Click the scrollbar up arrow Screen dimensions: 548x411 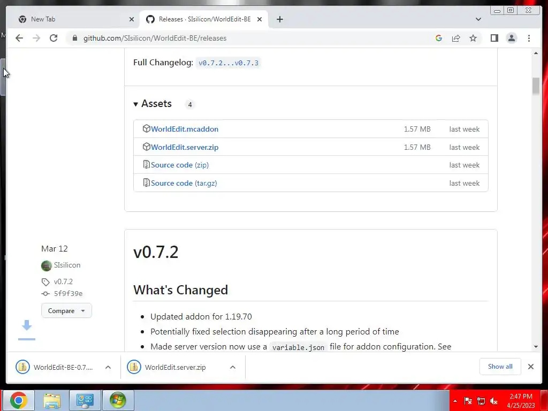coord(536,53)
